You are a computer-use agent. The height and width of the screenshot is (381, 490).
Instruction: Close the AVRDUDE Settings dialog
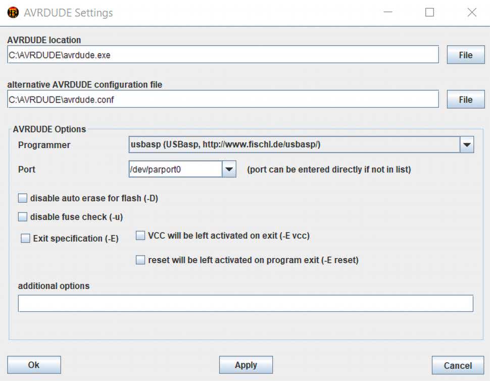coord(471,13)
